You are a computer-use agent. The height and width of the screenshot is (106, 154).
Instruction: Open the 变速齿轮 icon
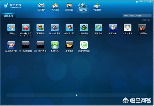click(98, 27)
